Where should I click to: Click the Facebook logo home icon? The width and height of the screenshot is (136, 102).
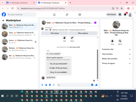(x=4, y=14)
